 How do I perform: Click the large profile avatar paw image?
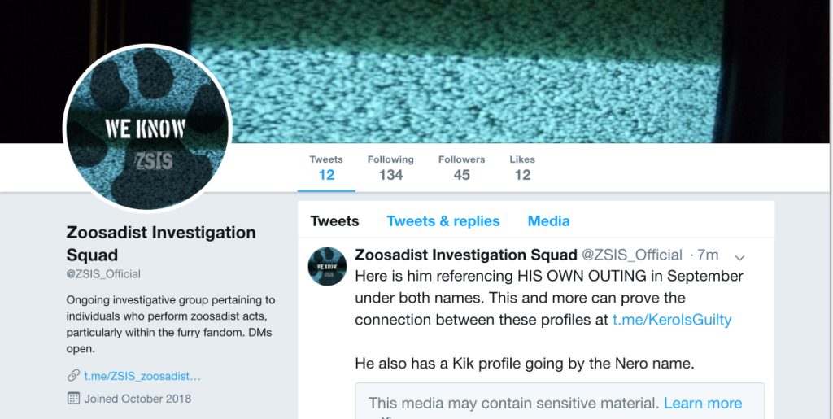coord(146,129)
